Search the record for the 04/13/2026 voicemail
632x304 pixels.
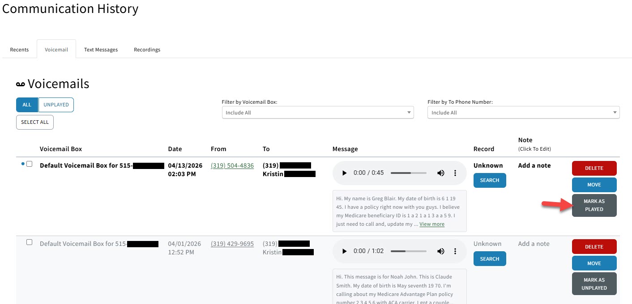[490, 180]
